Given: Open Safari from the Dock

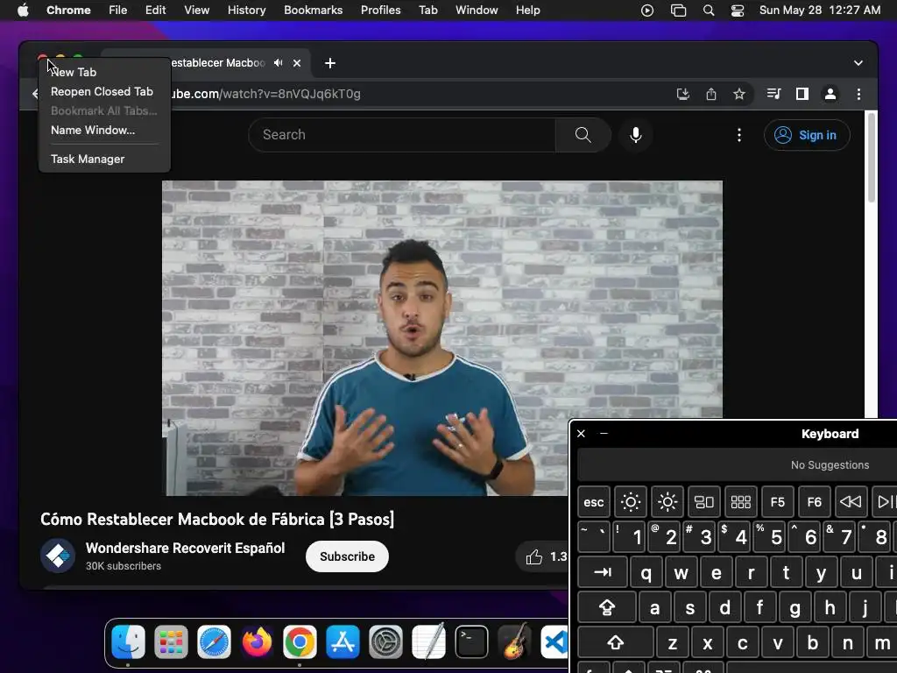Looking at the screenshot, I should (x=214, y=642).
